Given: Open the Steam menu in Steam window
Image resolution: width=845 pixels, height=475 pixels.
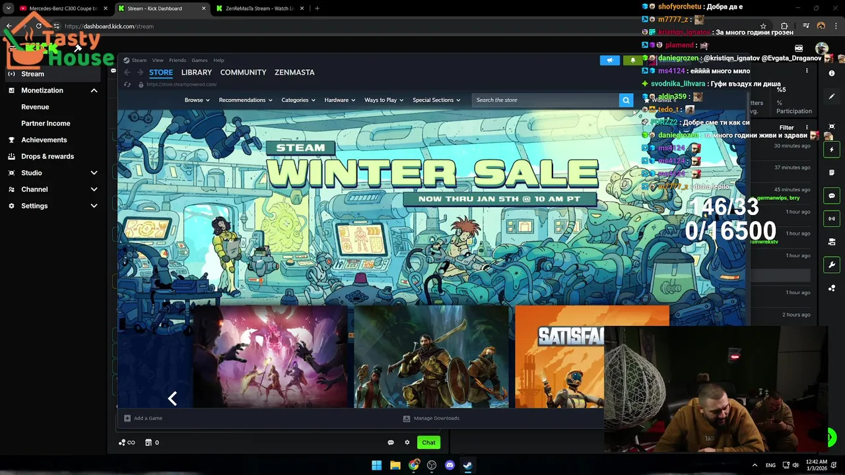Looking at the screenshot, I should point(139,60).
